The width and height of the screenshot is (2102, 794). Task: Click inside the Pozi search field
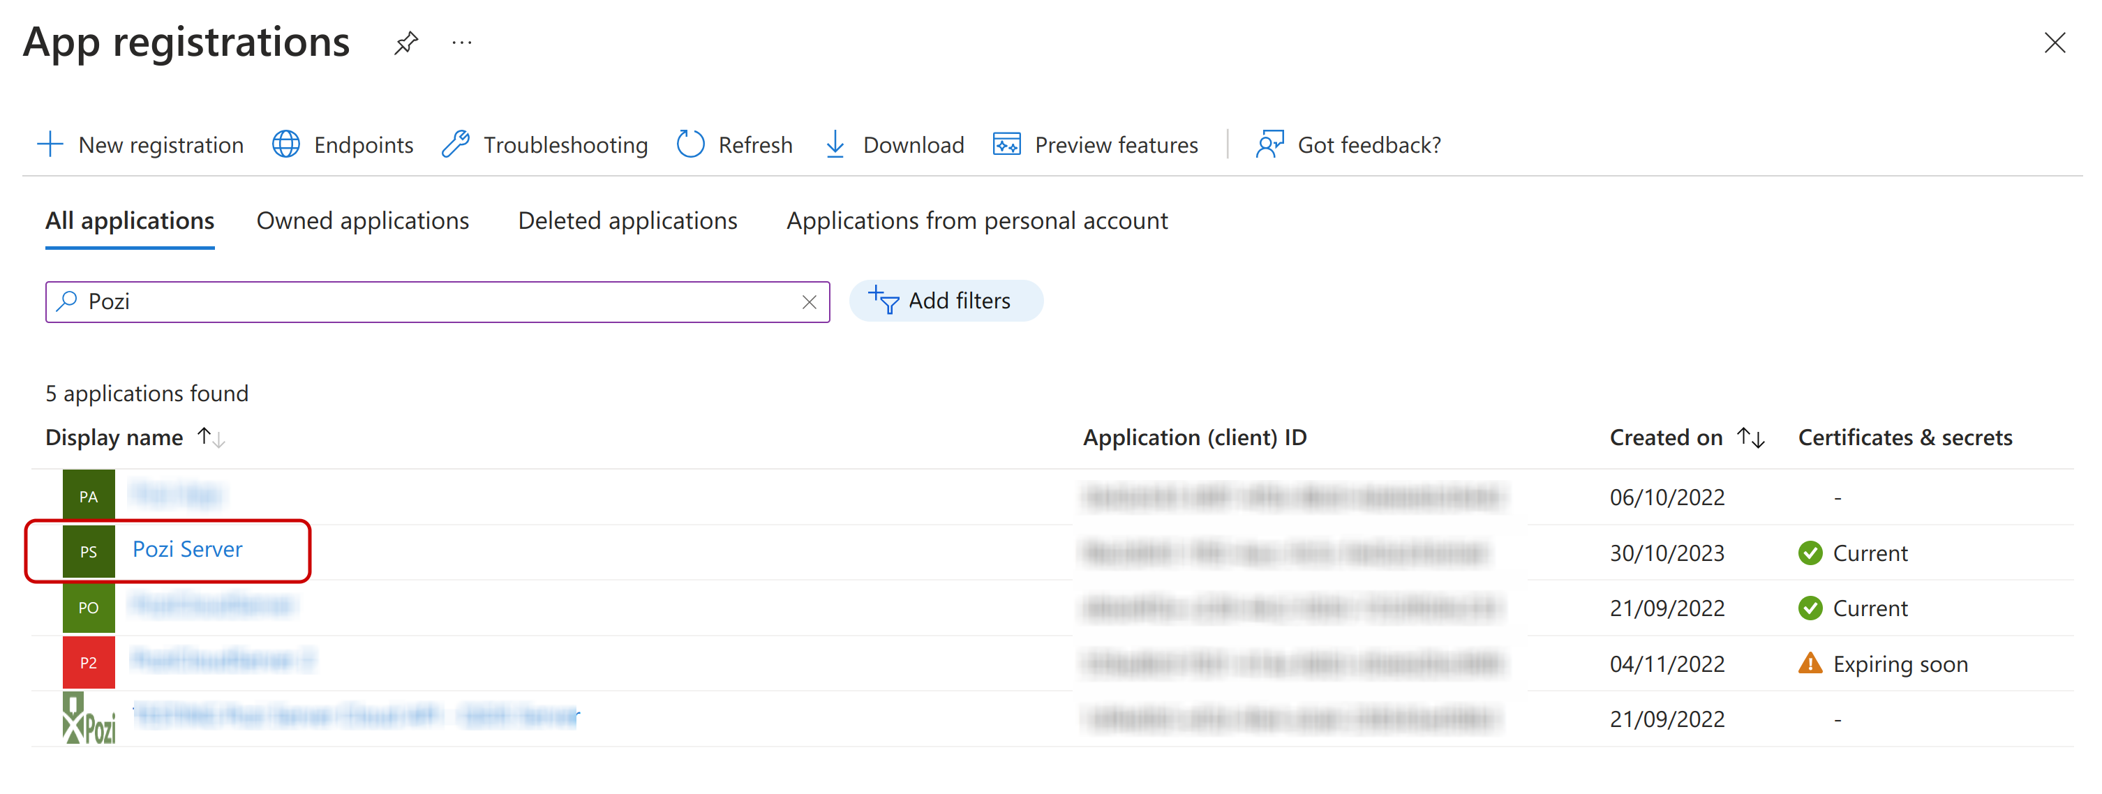coord(424,302)
